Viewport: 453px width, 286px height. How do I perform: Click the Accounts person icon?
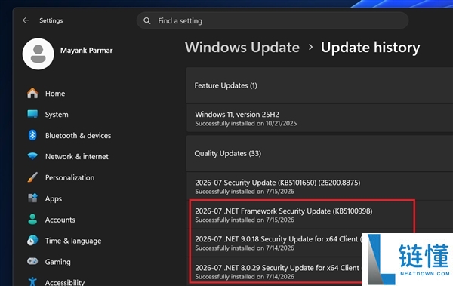tap(32, 220)
